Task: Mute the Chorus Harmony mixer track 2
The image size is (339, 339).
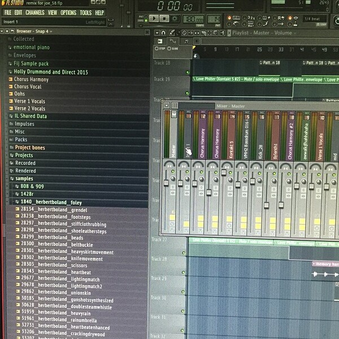Action: 202,172
